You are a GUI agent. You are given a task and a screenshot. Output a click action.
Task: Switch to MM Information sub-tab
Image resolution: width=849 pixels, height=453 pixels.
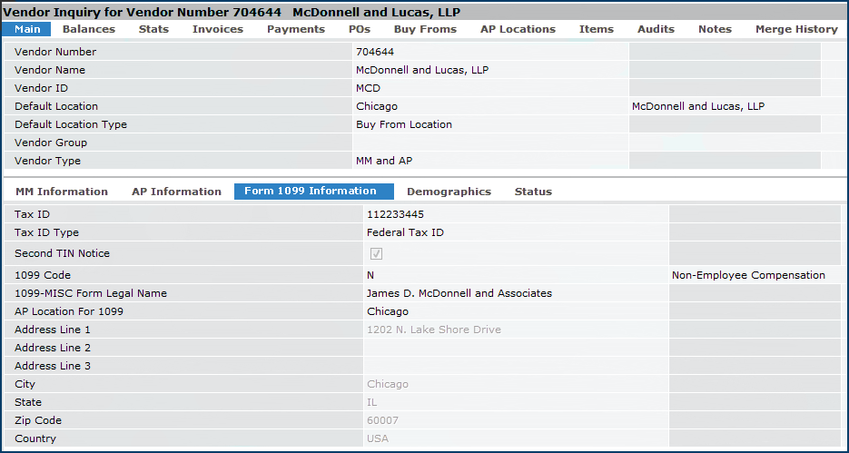62,192
